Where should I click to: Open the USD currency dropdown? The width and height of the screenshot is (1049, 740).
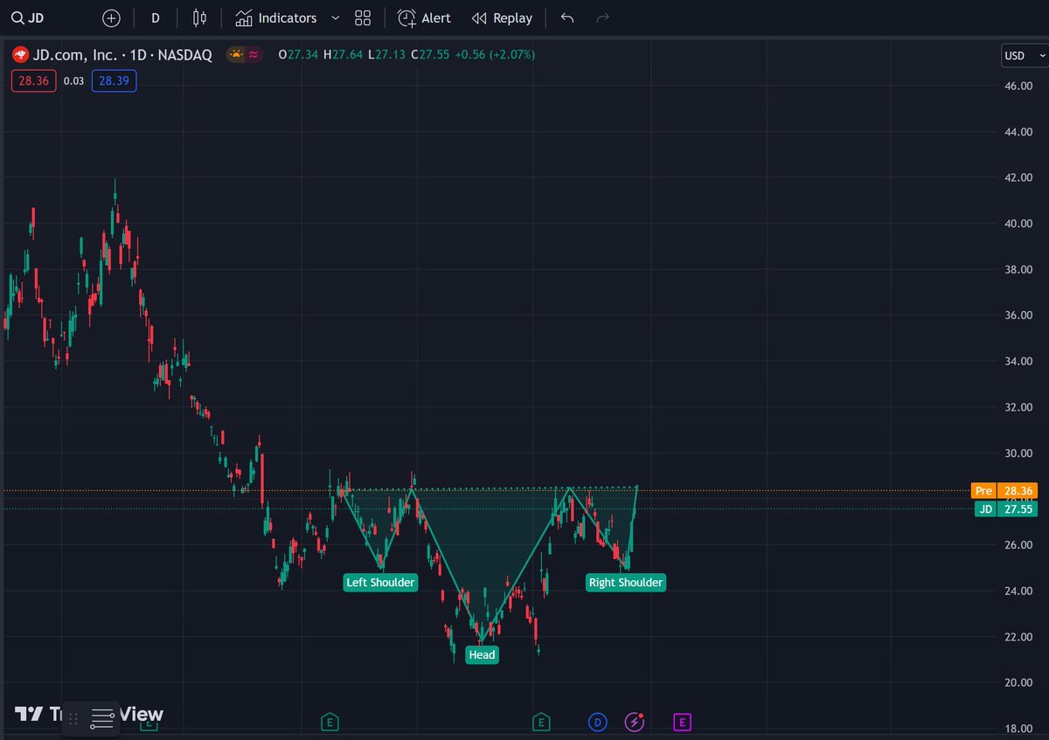click(x=1024, y=56)
